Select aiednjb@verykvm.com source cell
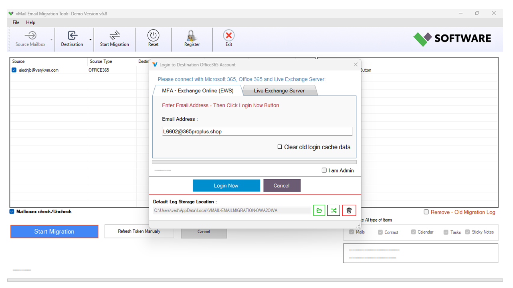 pos(38,70)
